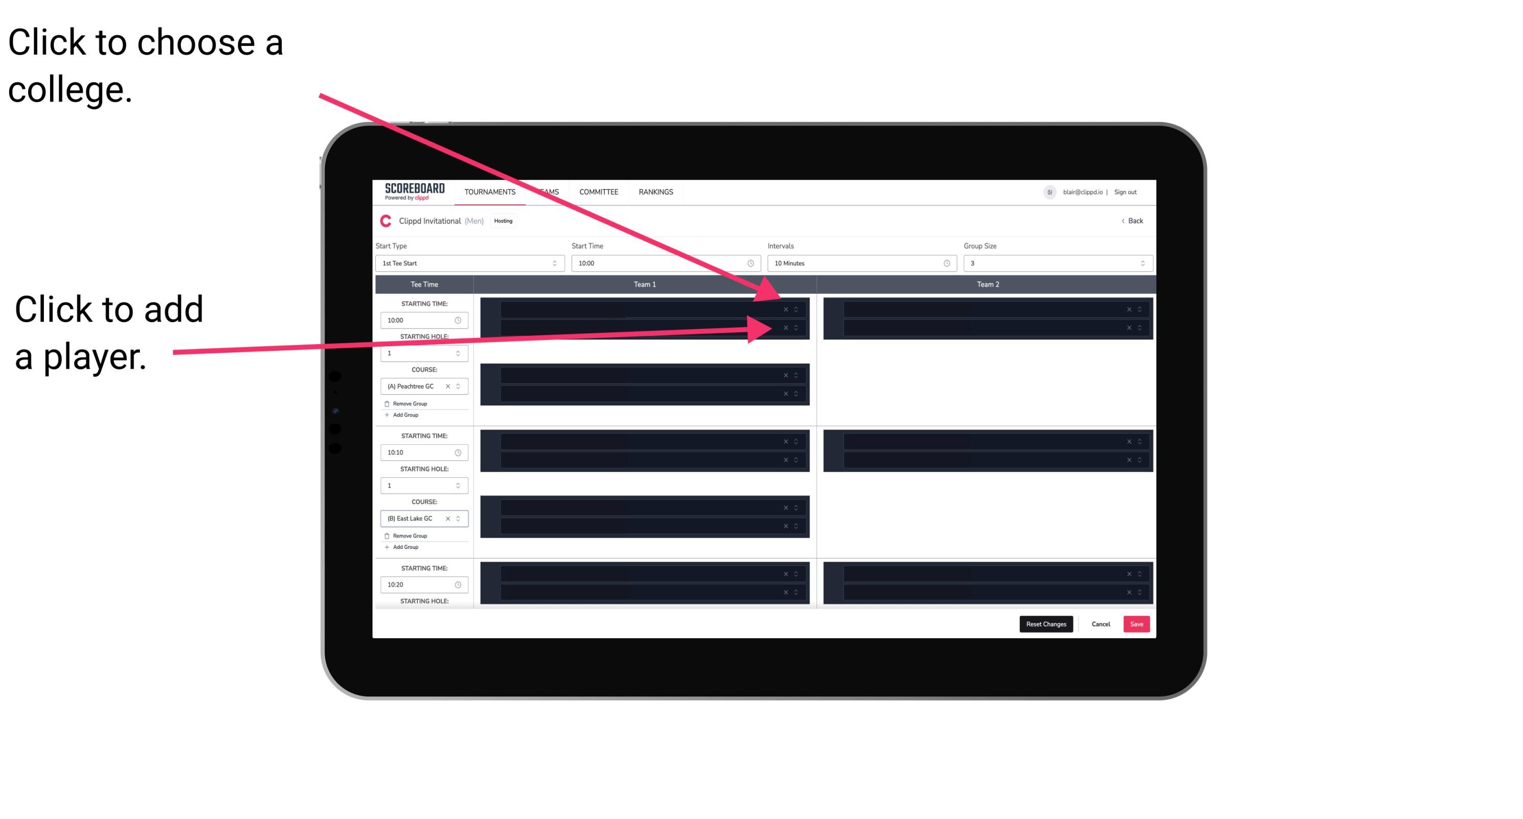Viewport: 1523px width, 819px height.
Task: Click Add Group under first tee time
Action: 406,416
